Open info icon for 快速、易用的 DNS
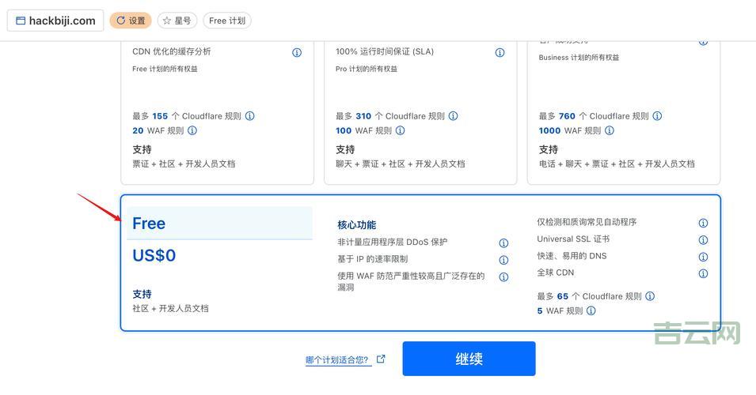The height and width of the screenshot is (395, 756). point(704,257)
